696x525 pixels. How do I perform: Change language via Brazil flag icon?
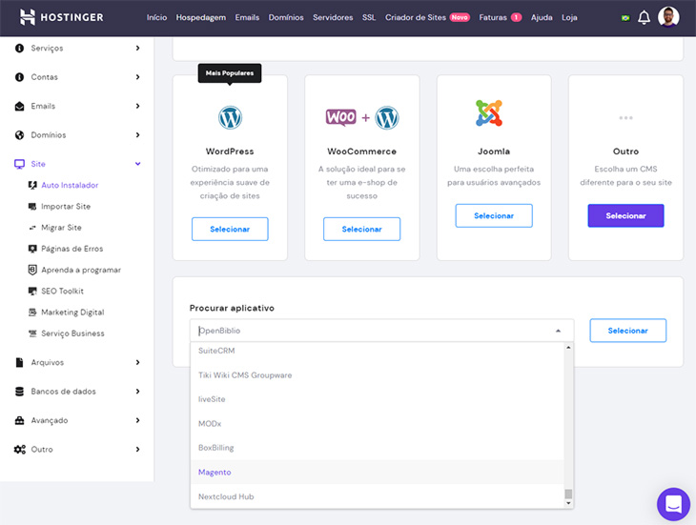coord(625,18)
